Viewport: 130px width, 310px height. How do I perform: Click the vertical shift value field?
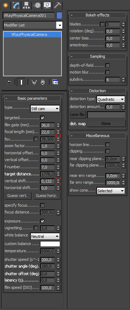click(48, 181)
